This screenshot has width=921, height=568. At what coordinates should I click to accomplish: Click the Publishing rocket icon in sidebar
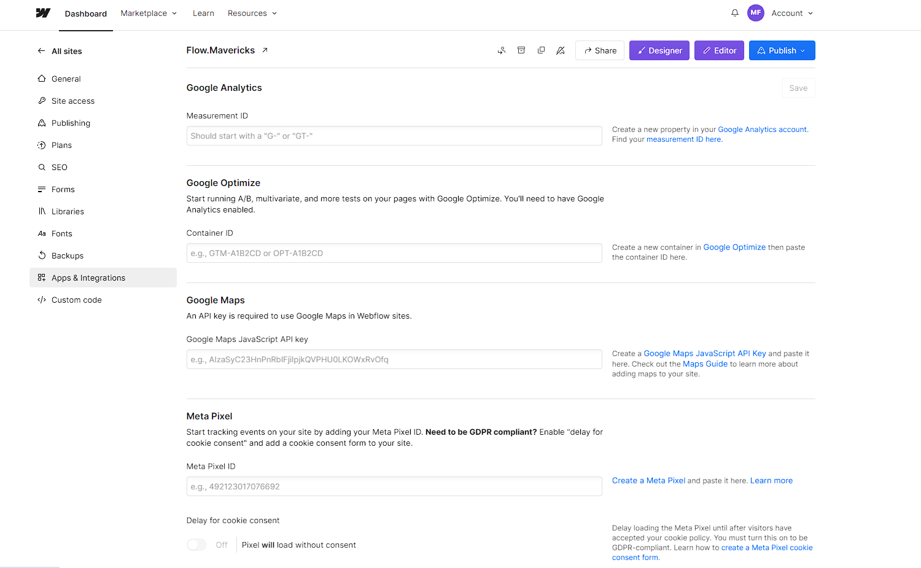(x=42, y=123)
